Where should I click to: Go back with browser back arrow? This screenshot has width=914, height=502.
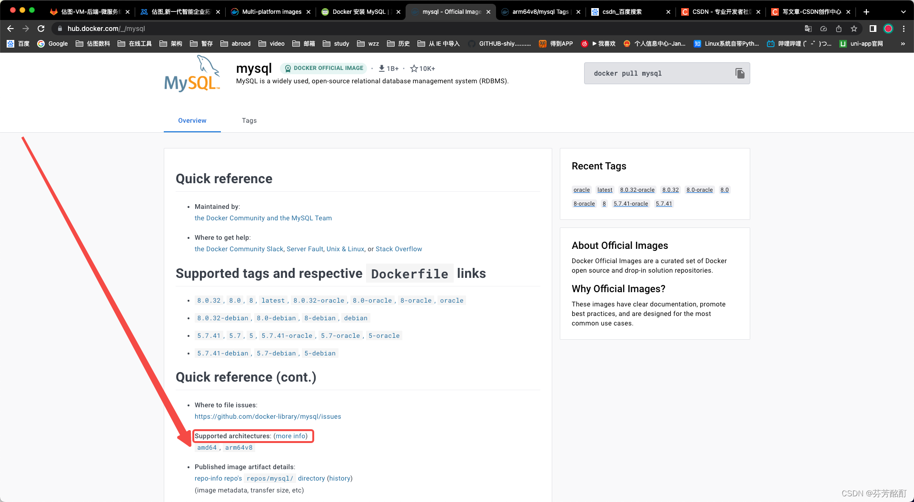coord(10,29)
